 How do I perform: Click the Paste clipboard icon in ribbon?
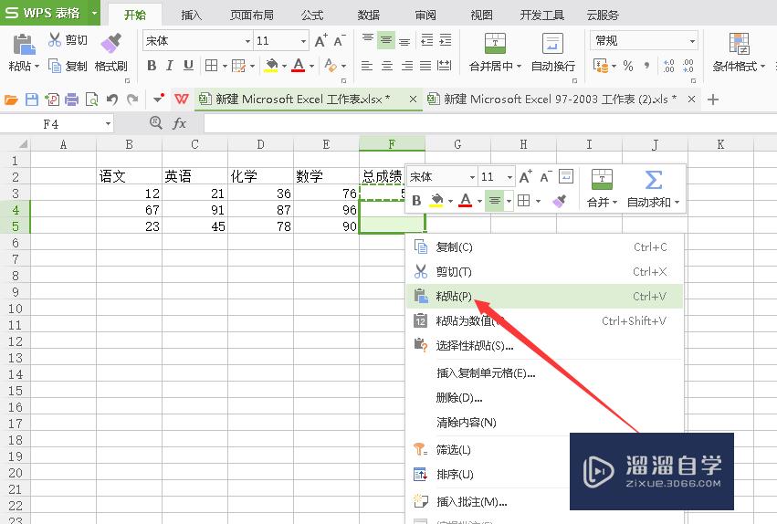click(x=24, y=44)
